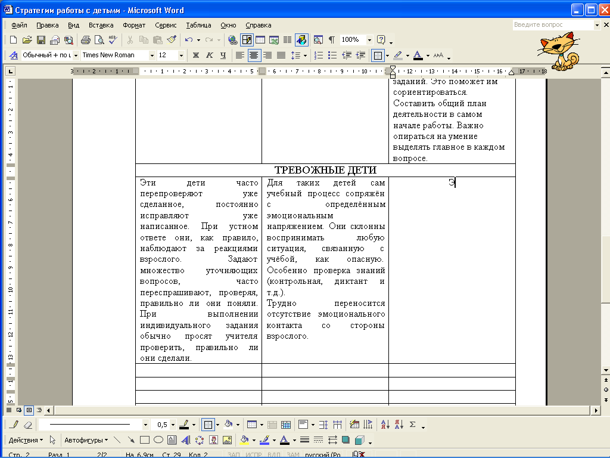Image resolution: width=610 pixels, height=458 pixels.
Task: Open the Вставка menu
Action: [101, 25]
